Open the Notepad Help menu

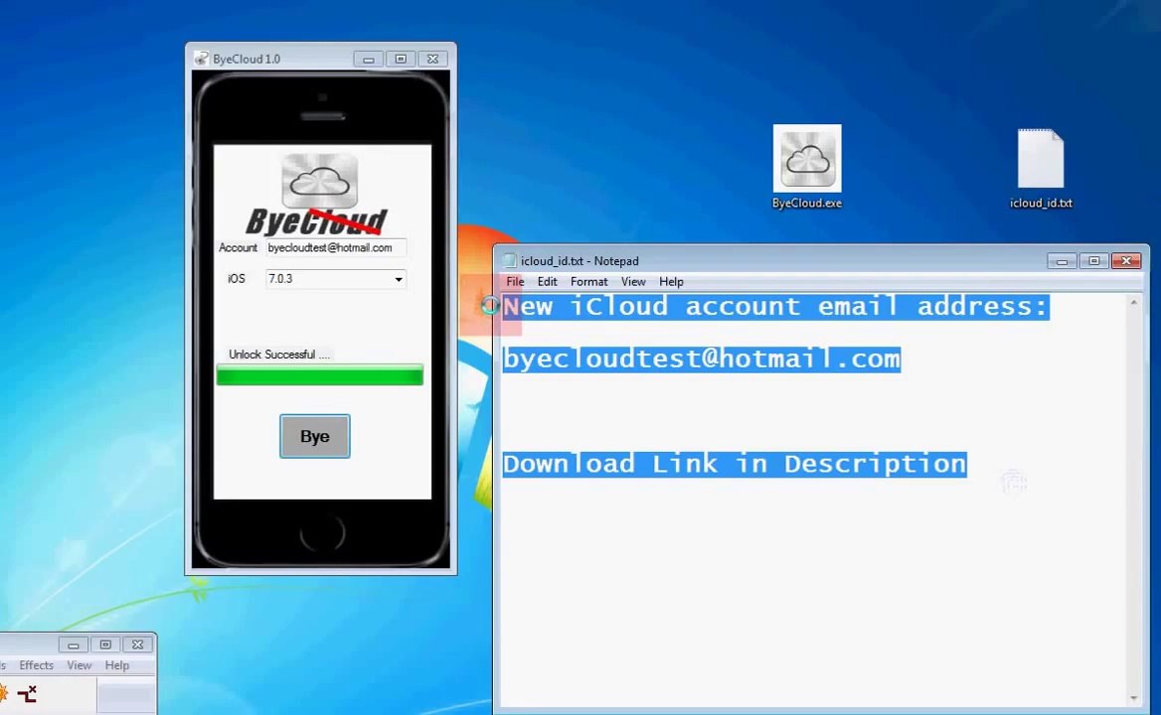click(671, 282)
